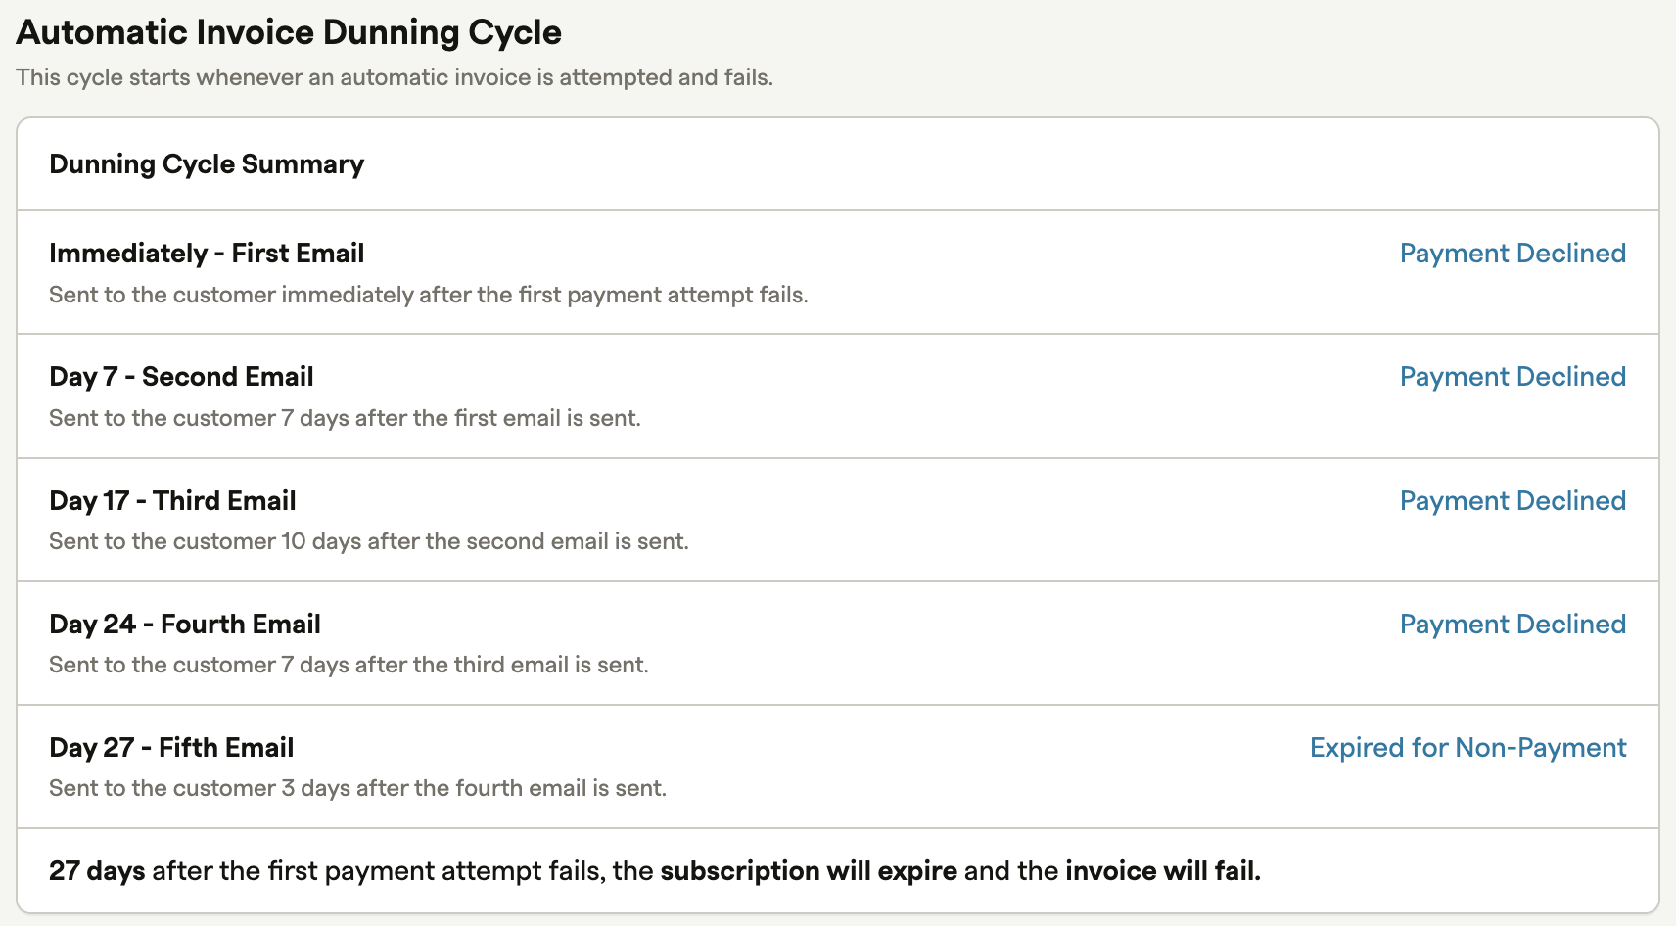1676x926 pixels.
Task: Click the Day 7 - Second Email heading
Action: coord(181,377)
